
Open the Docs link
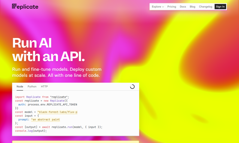point(183,7)
